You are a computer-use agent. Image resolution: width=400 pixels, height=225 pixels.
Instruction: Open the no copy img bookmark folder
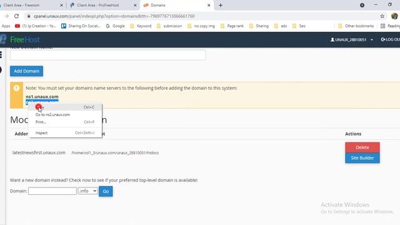click(x=201, y=26)
